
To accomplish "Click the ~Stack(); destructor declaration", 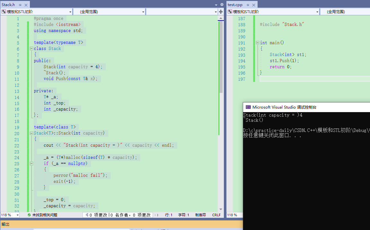I will tap(55, 73).
